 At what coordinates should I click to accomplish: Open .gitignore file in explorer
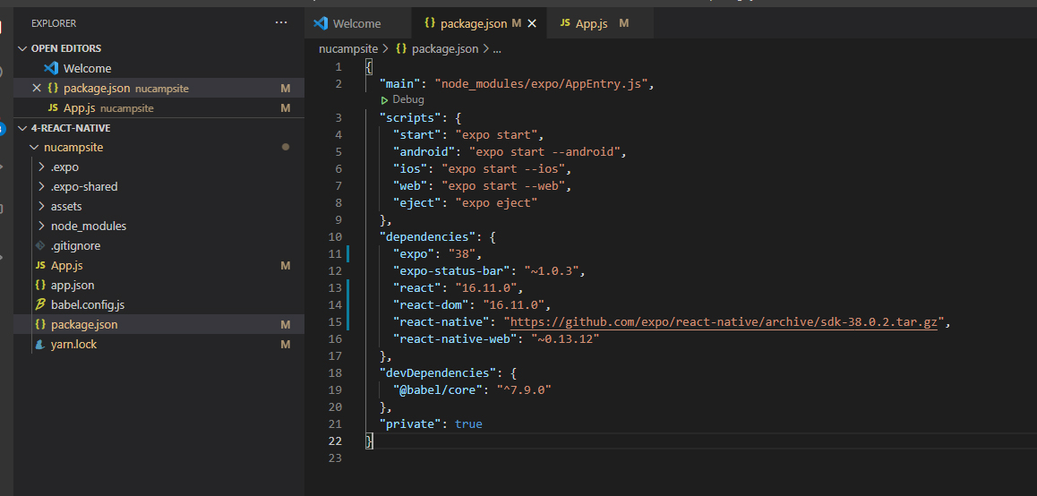click(x=75, y=246)
